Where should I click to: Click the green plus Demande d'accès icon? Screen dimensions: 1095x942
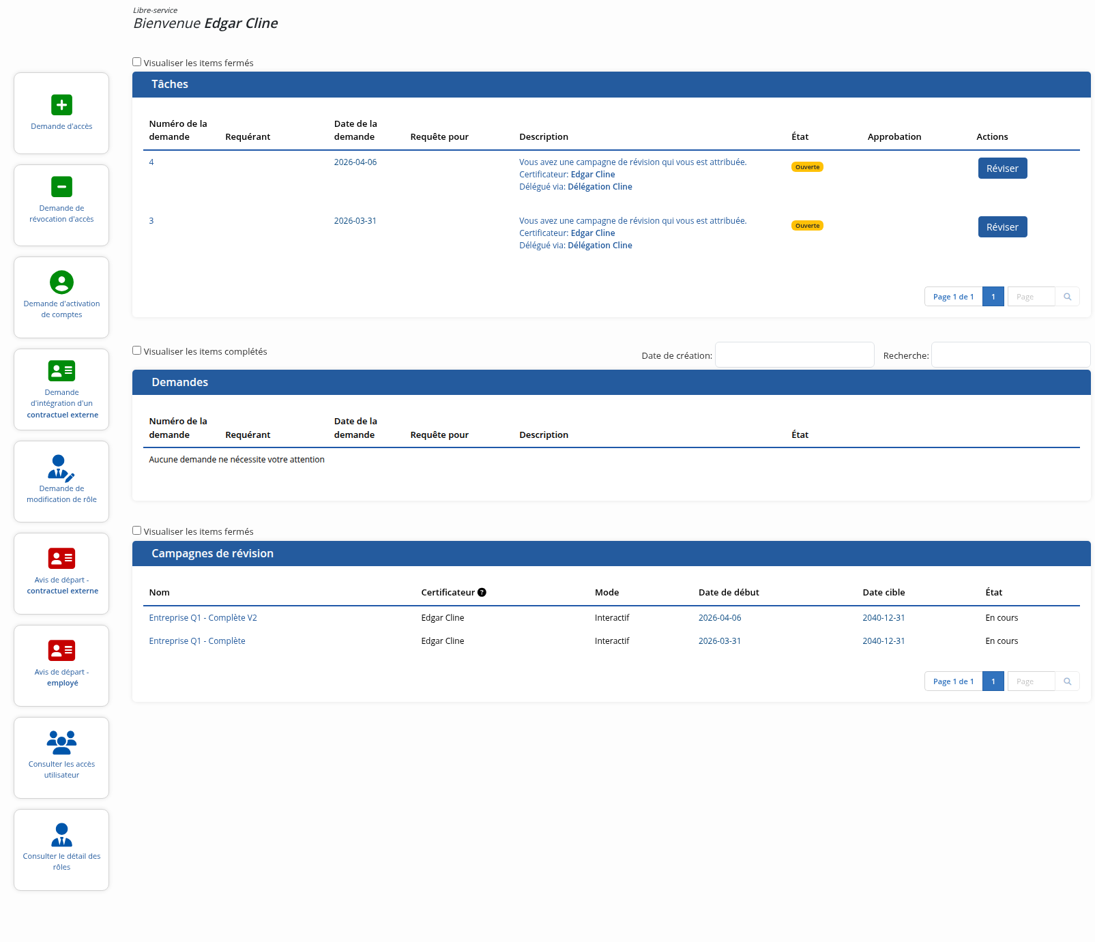(x=61, y=105)
